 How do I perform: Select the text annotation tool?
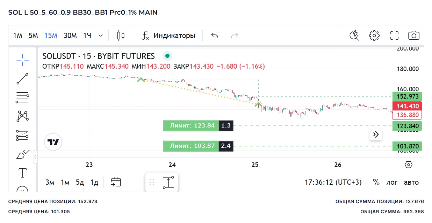click(x=23, y=172)
